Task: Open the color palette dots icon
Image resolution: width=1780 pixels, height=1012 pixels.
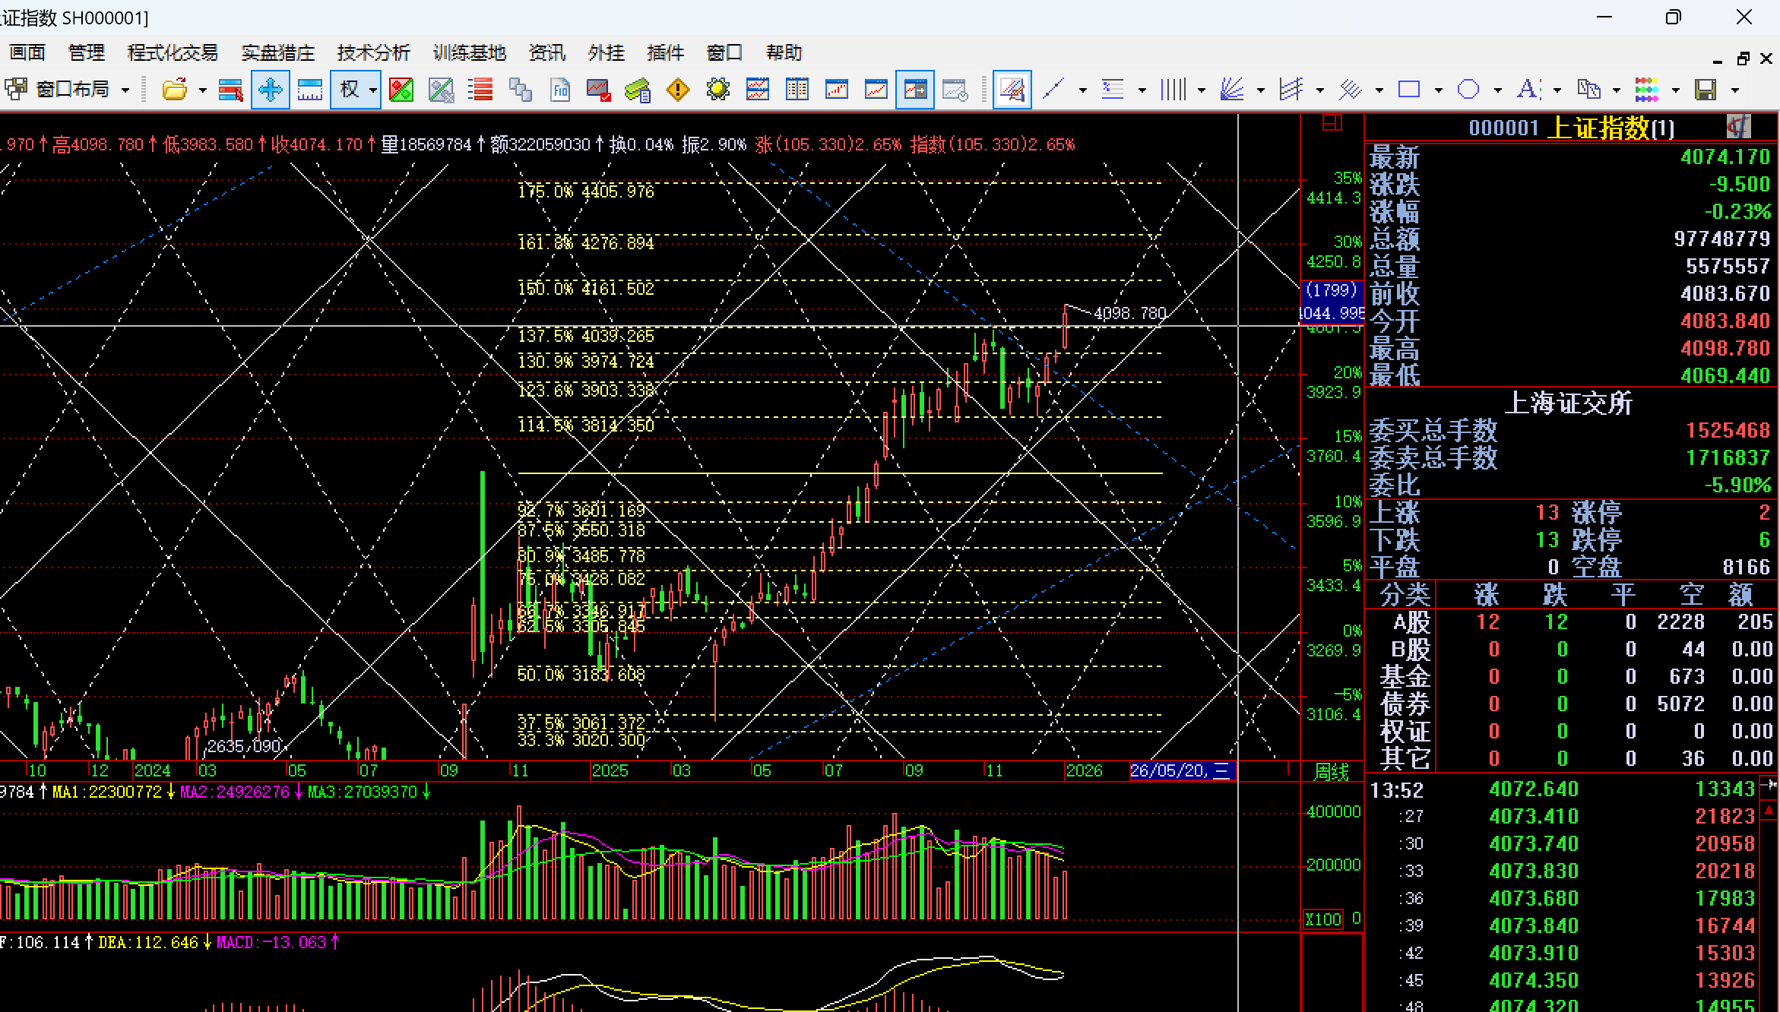Action: point(1646,90)
